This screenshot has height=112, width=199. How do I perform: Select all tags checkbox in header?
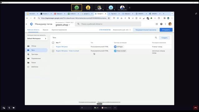[53, 43]
